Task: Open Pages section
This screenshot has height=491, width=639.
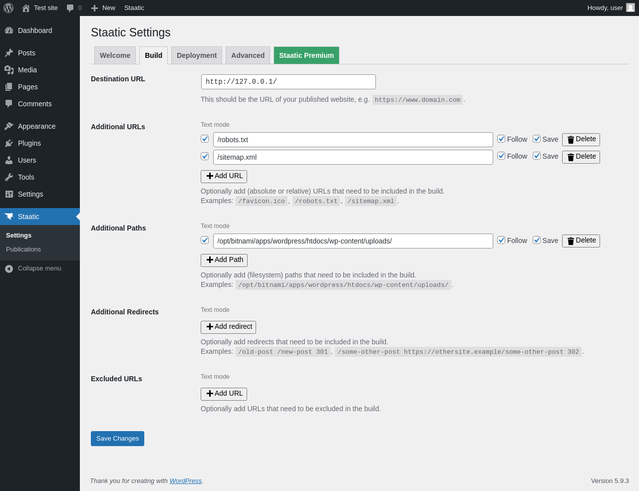Action: [x=40, y=87]
